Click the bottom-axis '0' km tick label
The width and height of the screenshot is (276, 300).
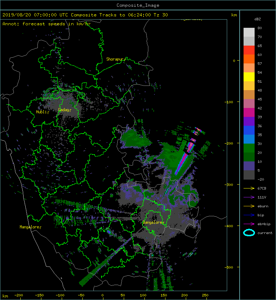(x=102, y=295)
